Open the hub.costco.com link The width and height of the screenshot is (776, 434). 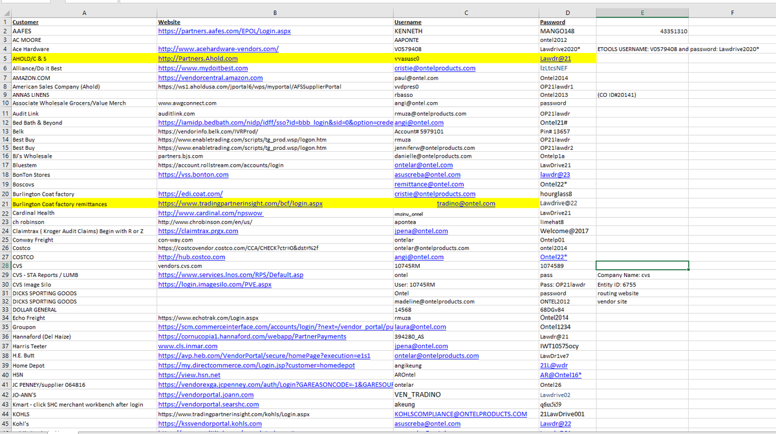[191, 256]
